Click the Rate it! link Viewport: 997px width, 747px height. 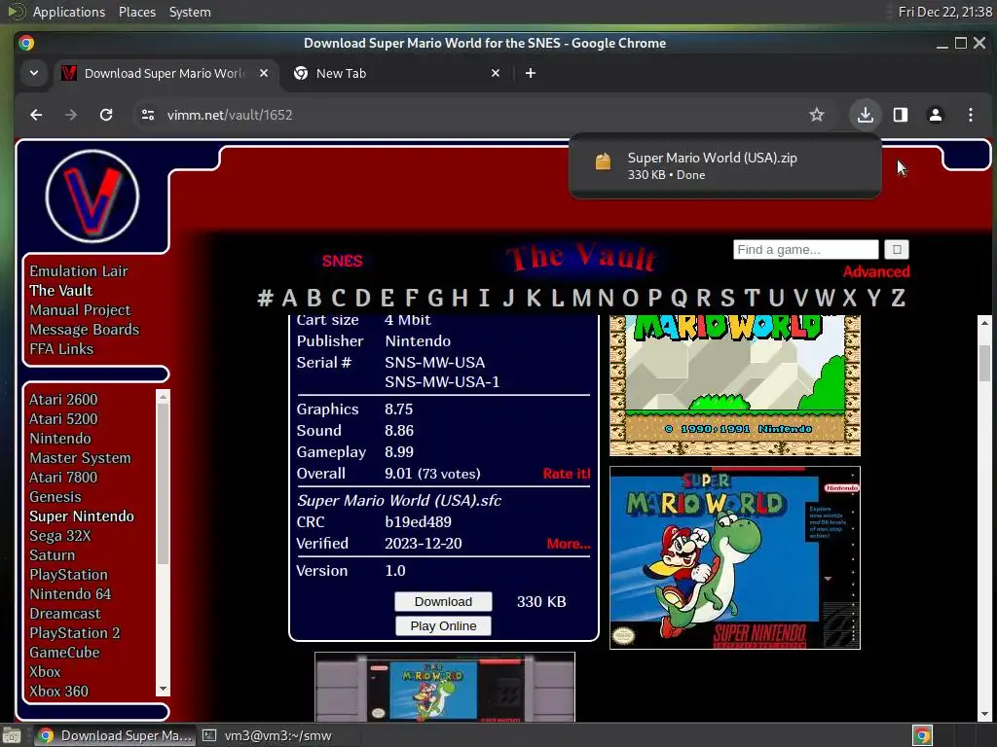(x=567, y=474)
